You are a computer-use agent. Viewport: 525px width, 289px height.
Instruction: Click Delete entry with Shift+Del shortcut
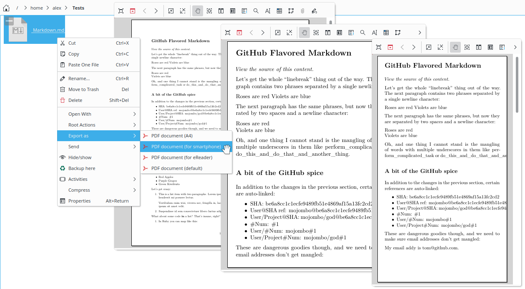coord(98,100)
